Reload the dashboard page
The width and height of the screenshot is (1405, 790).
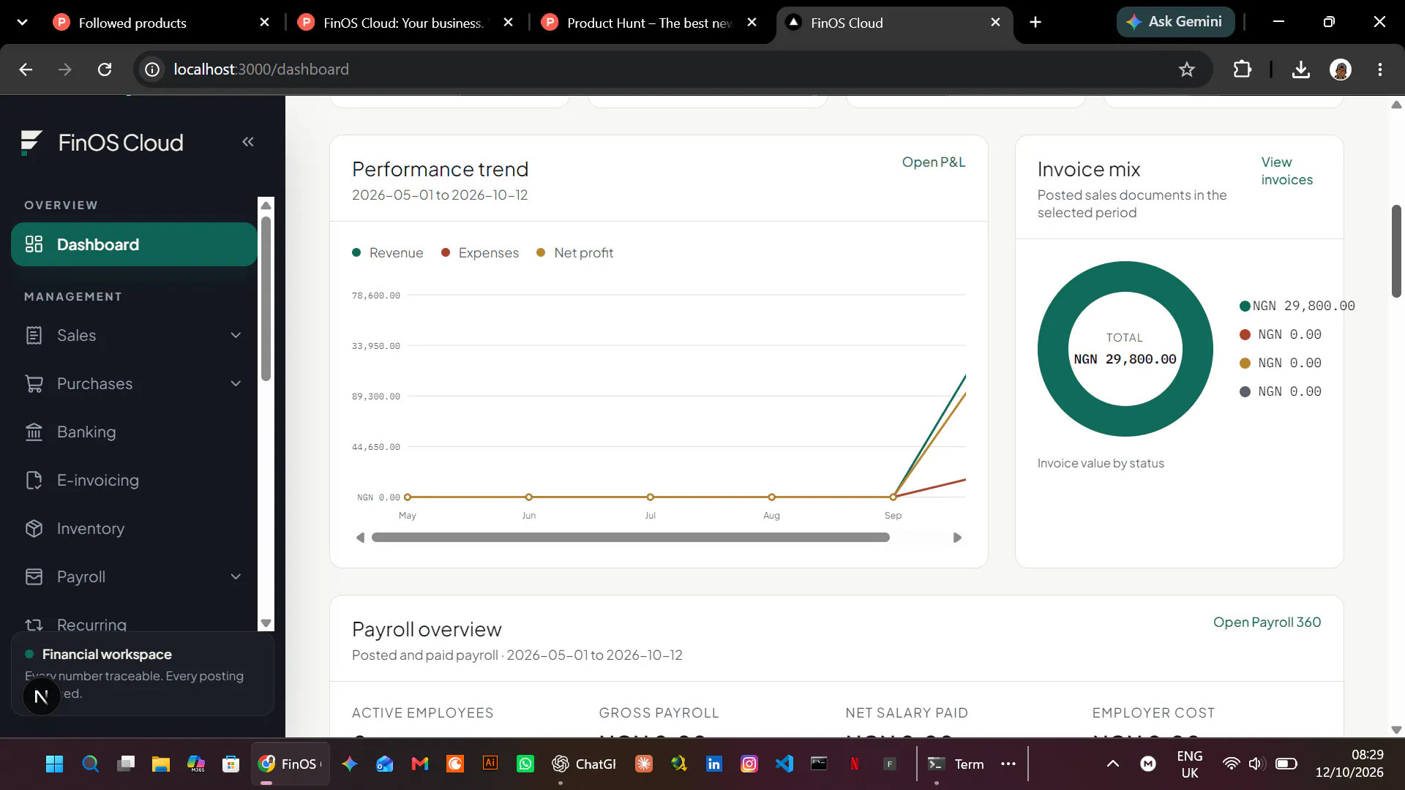(105, 69)
